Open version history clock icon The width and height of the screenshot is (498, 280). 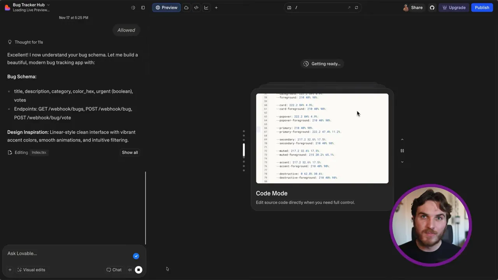click(133, 7)
